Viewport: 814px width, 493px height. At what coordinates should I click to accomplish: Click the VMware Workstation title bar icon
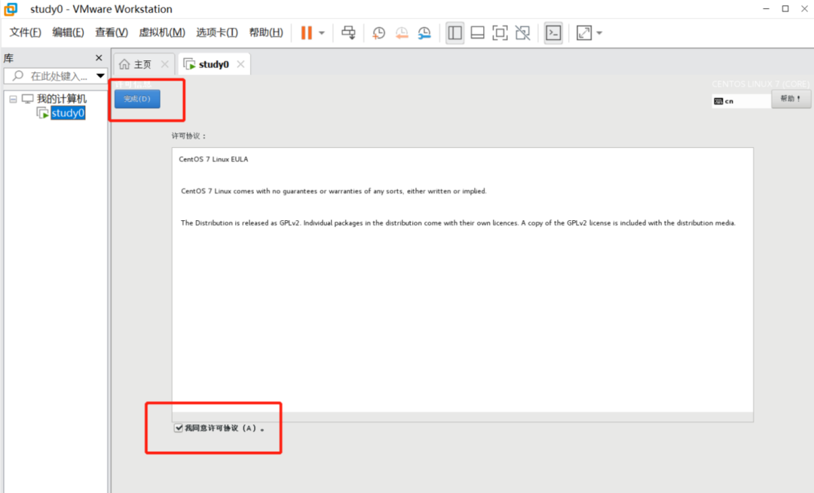(x=11, y=9)
